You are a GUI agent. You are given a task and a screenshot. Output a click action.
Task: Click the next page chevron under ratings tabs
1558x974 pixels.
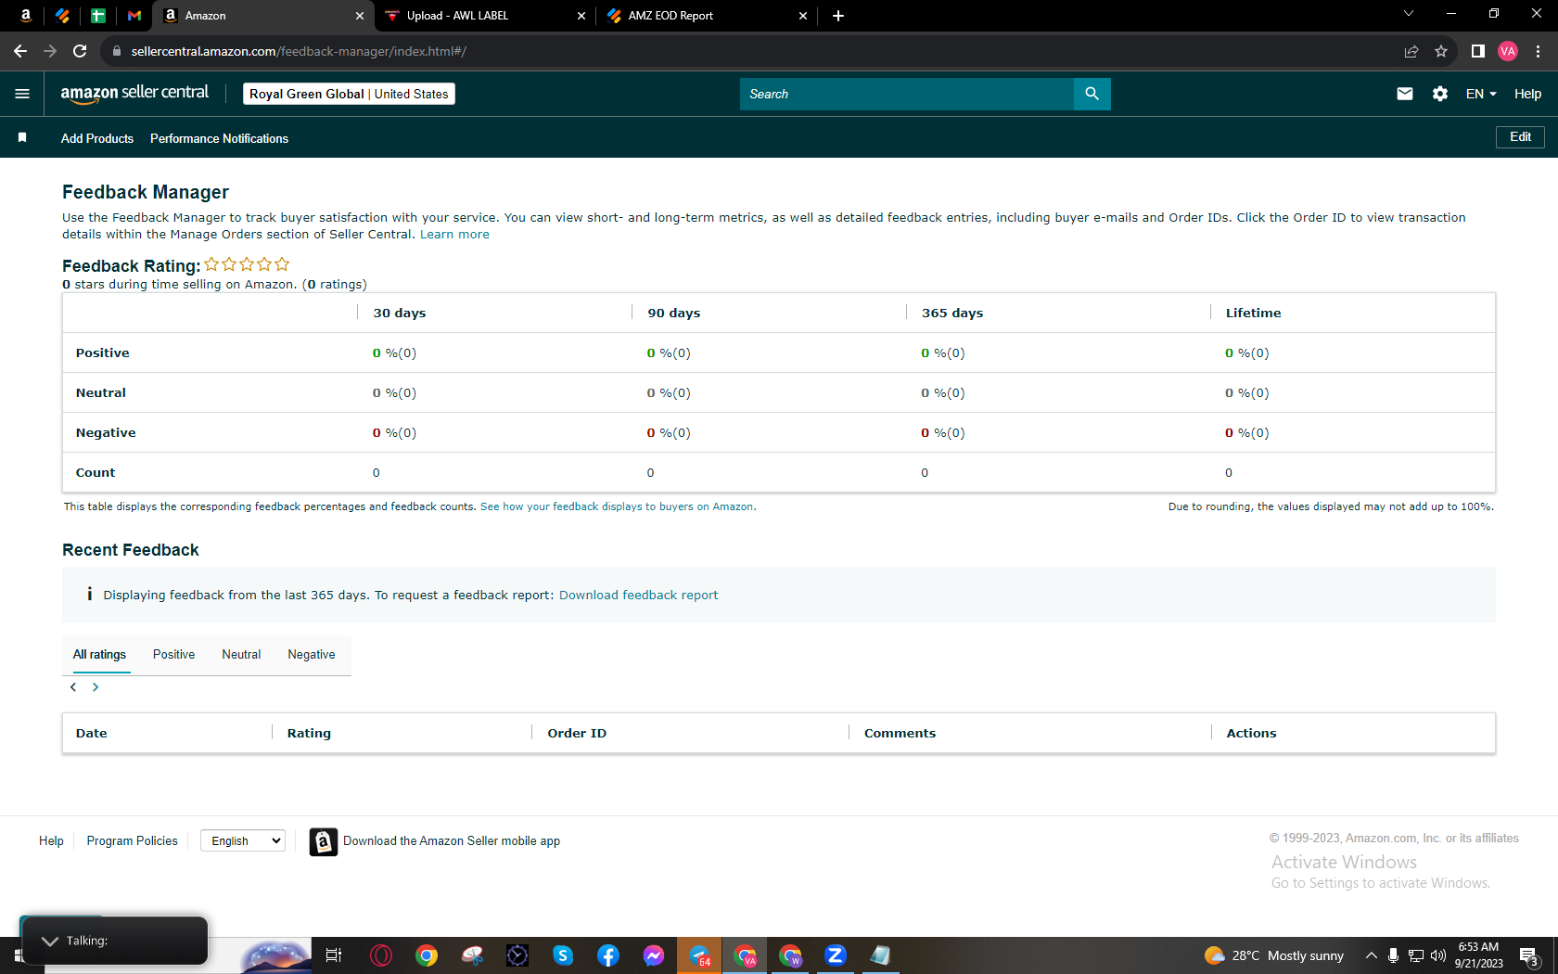click(96, 687)
